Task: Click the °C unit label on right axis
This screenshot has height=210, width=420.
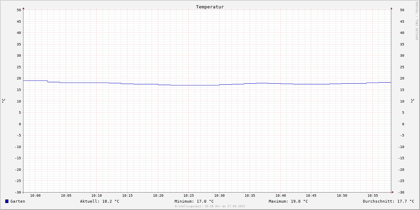Action: [x=412, y=100]
